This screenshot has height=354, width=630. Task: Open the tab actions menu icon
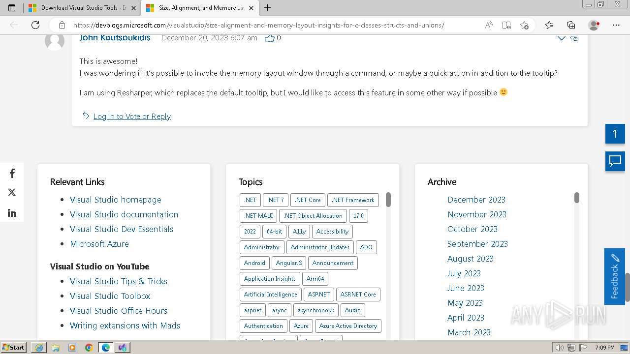click(x=12, y=8)
